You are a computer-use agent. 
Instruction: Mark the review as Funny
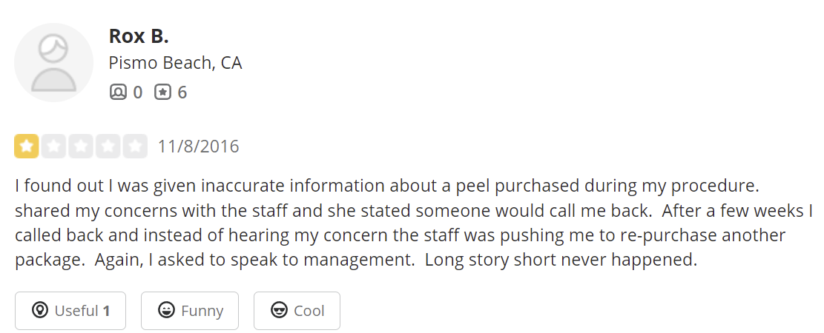190,311
